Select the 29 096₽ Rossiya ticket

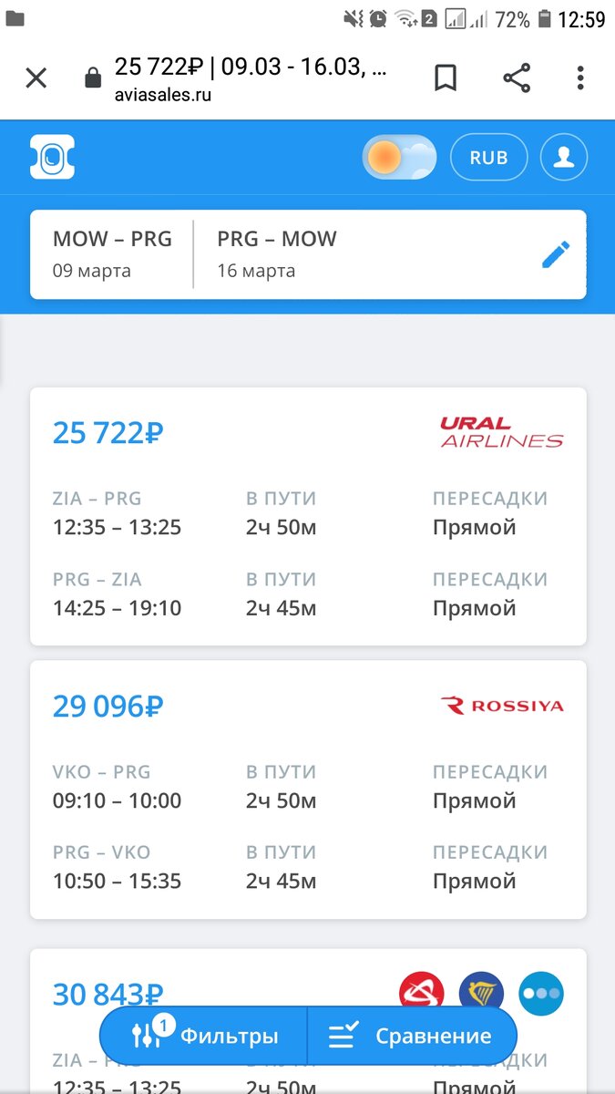click(107, 705)
